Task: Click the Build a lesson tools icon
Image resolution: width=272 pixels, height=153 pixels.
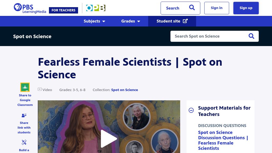Action: [24, 142]
